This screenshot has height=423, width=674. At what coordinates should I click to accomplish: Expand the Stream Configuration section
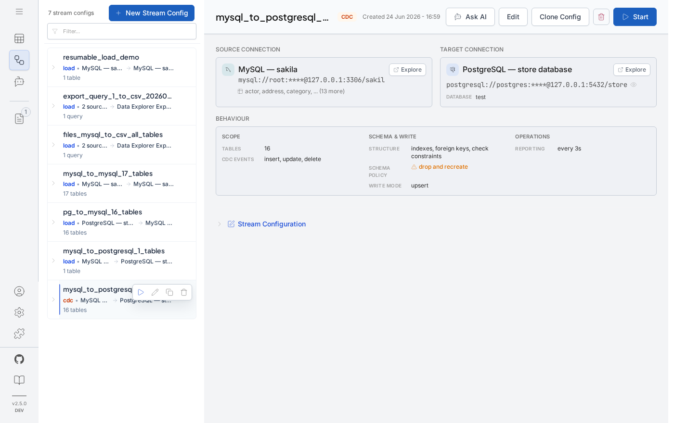[219, 224]
